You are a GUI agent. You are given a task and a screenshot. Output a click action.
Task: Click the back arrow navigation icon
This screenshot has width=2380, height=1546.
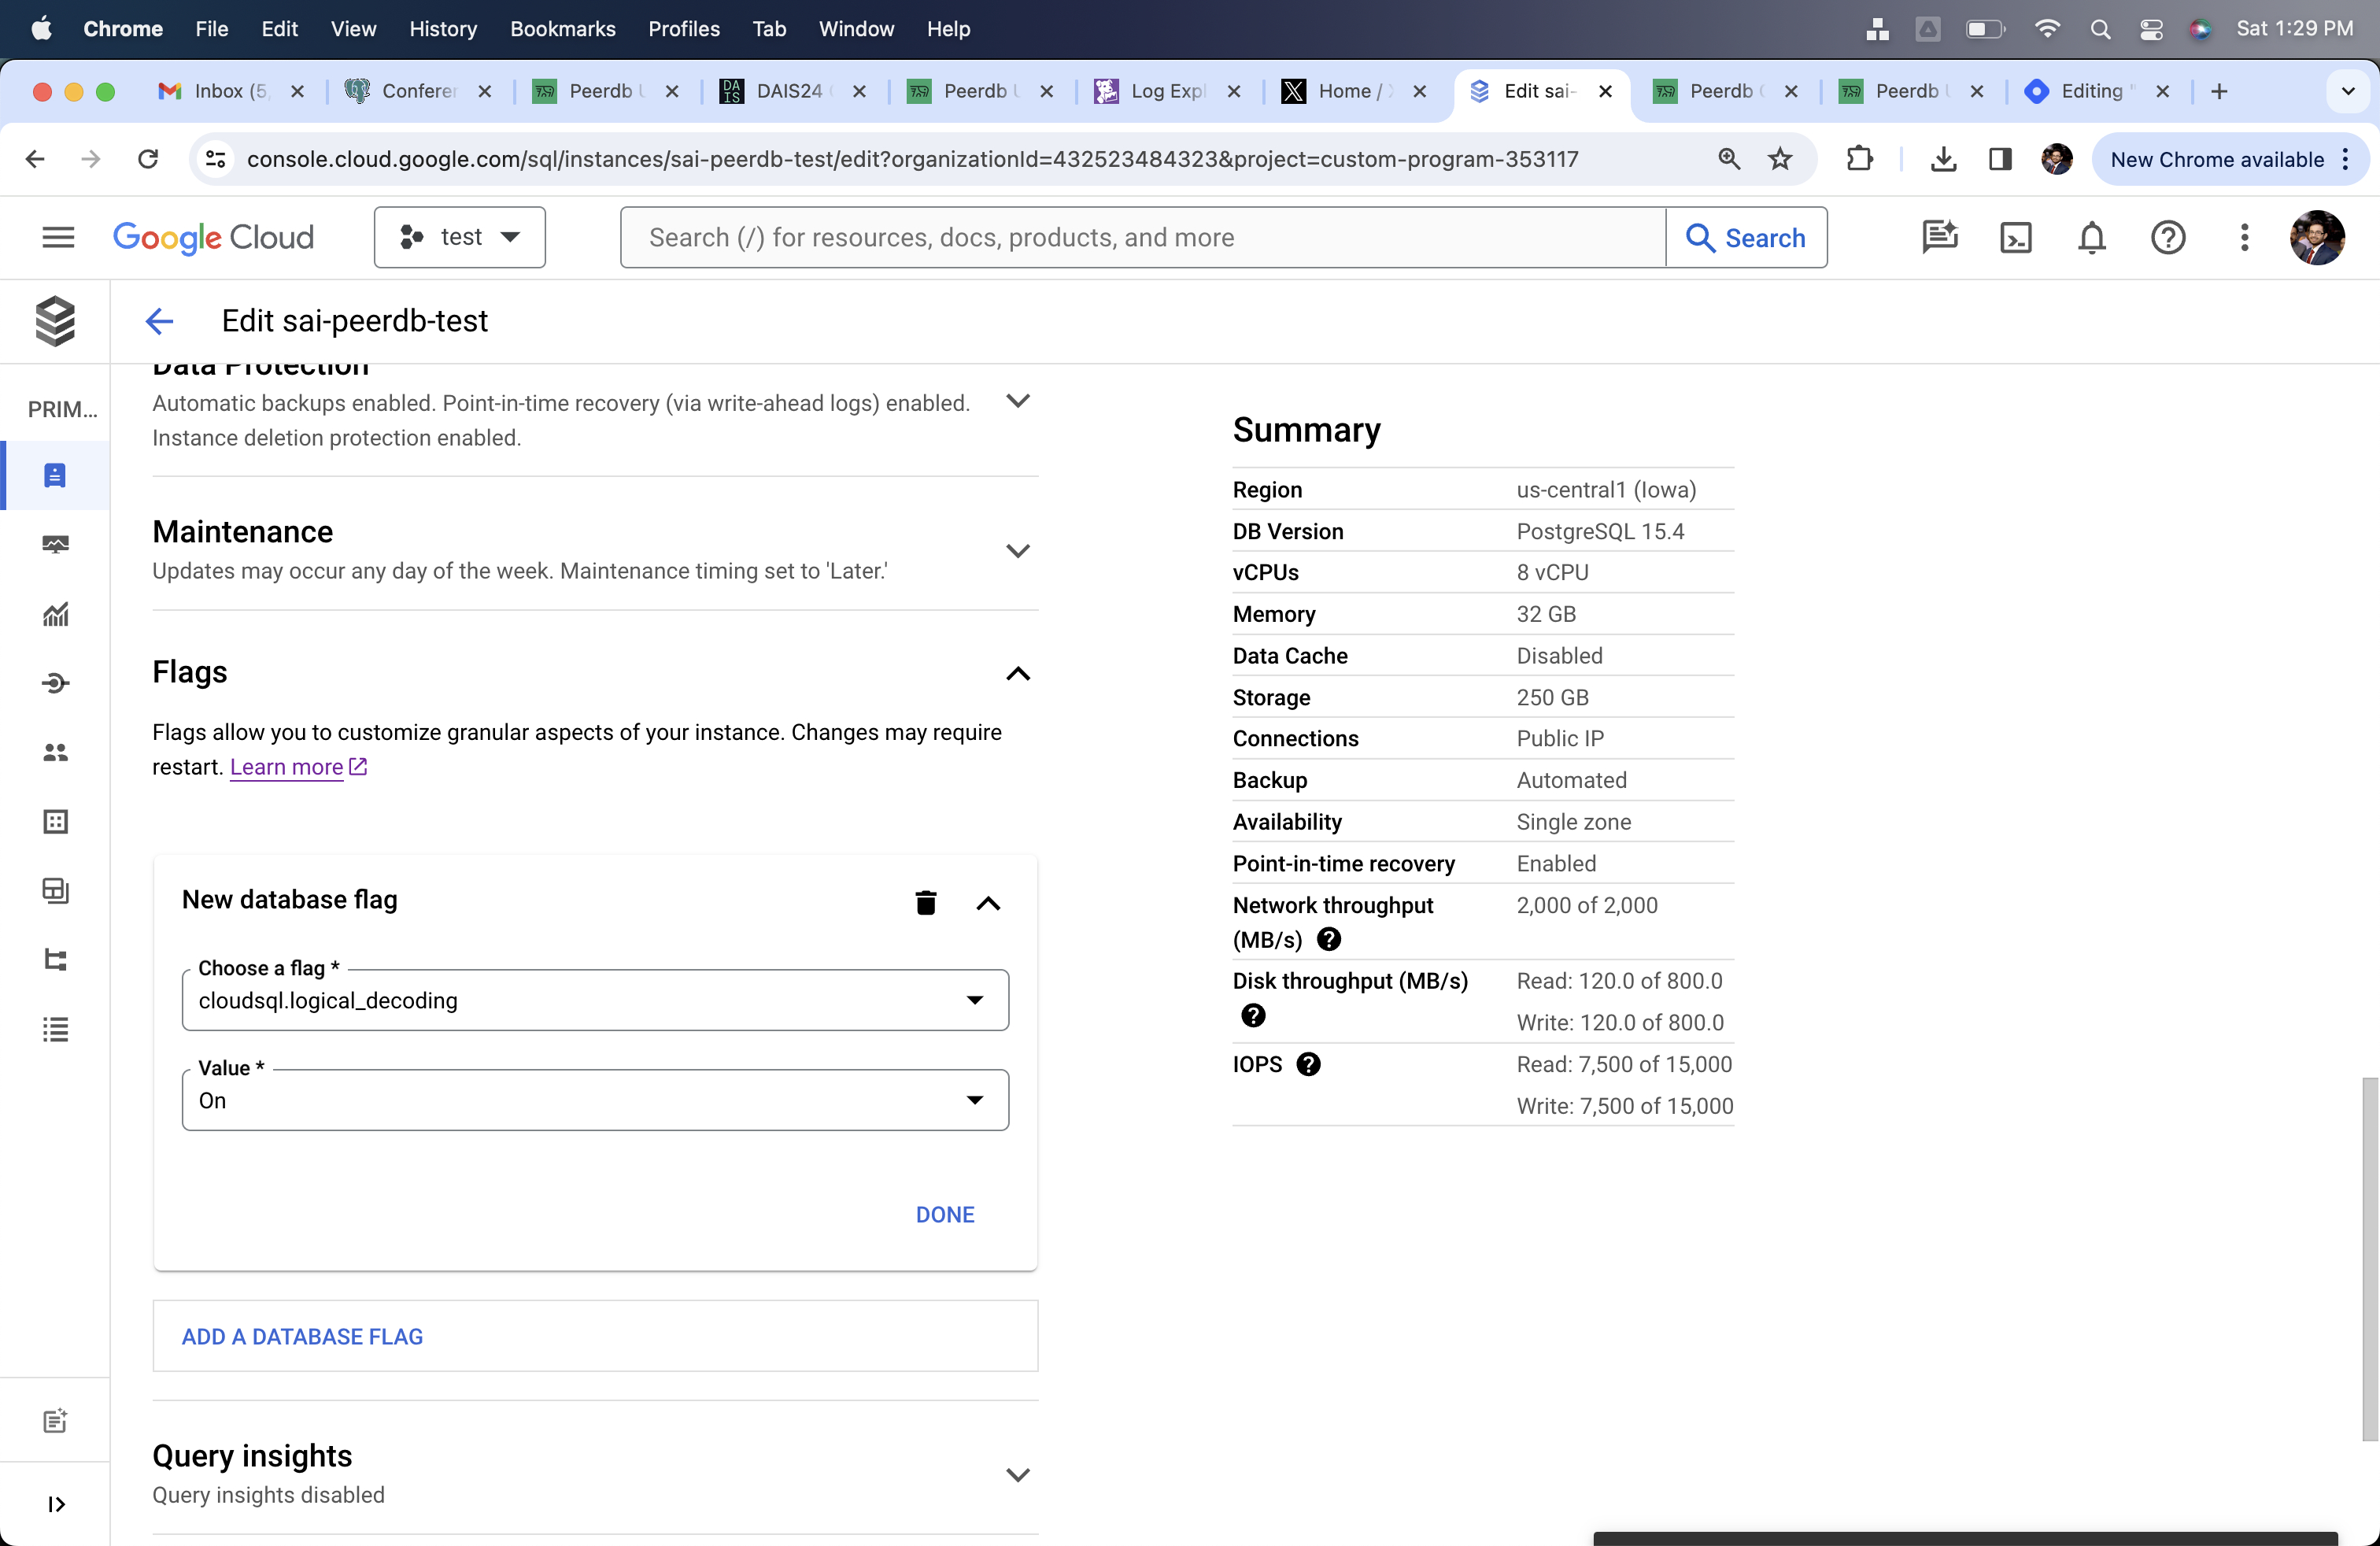160,321
